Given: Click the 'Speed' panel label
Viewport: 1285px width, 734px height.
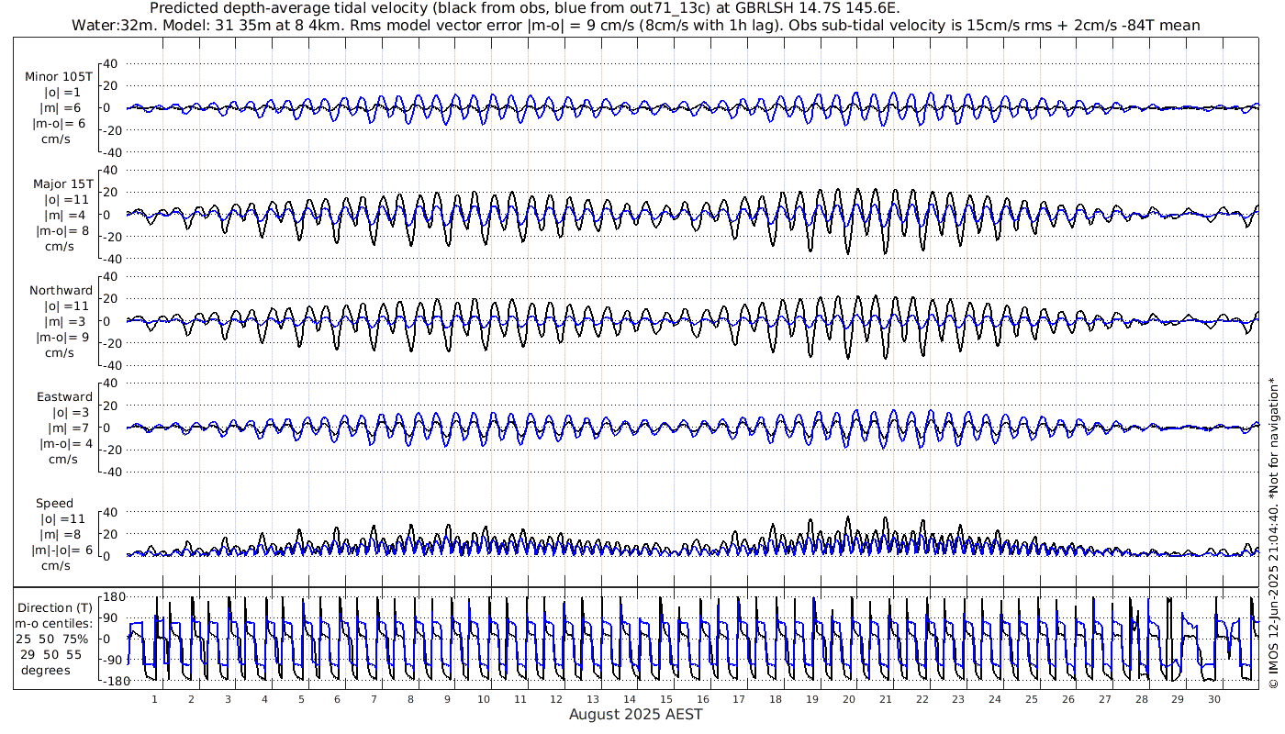Looking at the screenshot, I should pyautogui.click(x=55, y=504).
